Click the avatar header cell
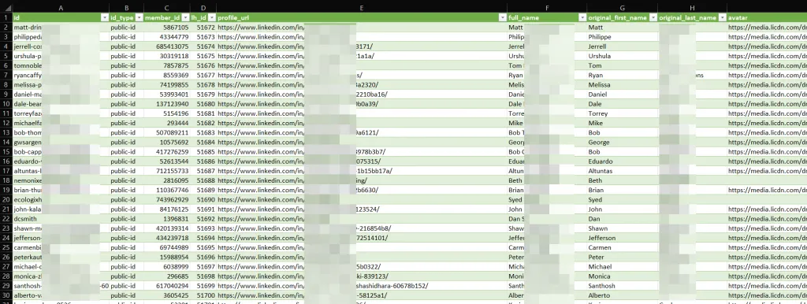The image size is (807, 304). [x=767, y=17]
